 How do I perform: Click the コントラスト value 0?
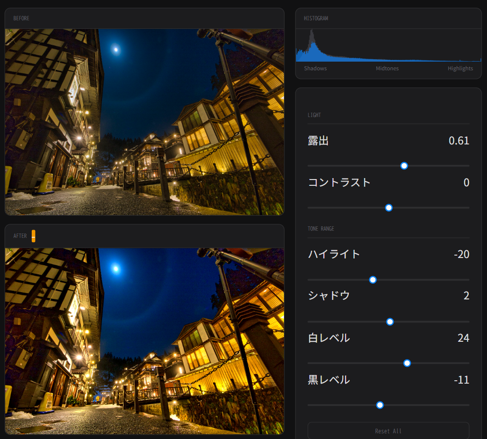[466, 182]
